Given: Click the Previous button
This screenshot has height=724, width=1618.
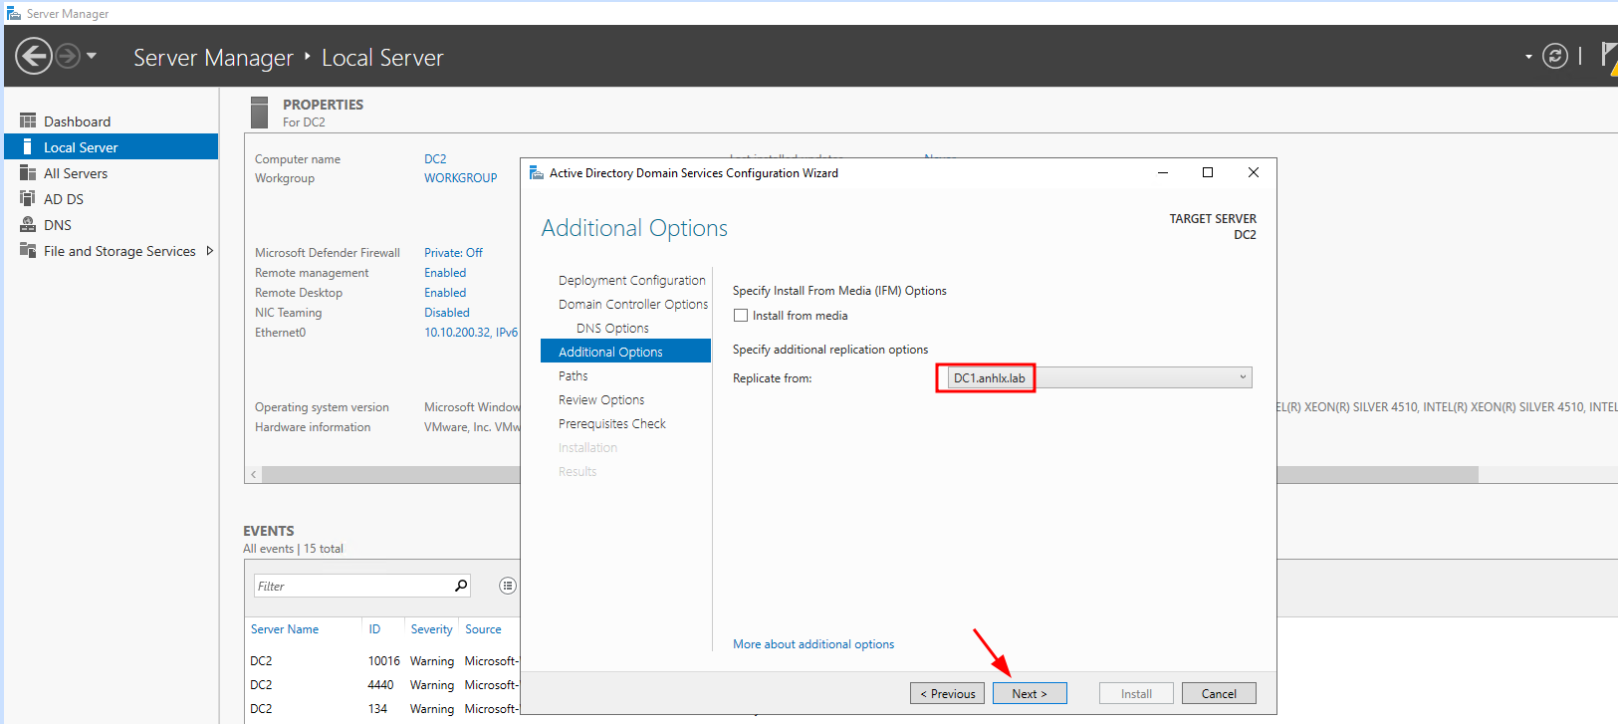Looking at the screenshot, I should tap(947, 693).
